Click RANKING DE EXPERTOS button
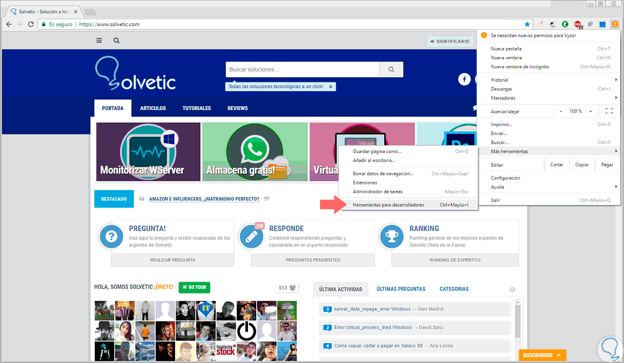624x363 pixels. 455,260
